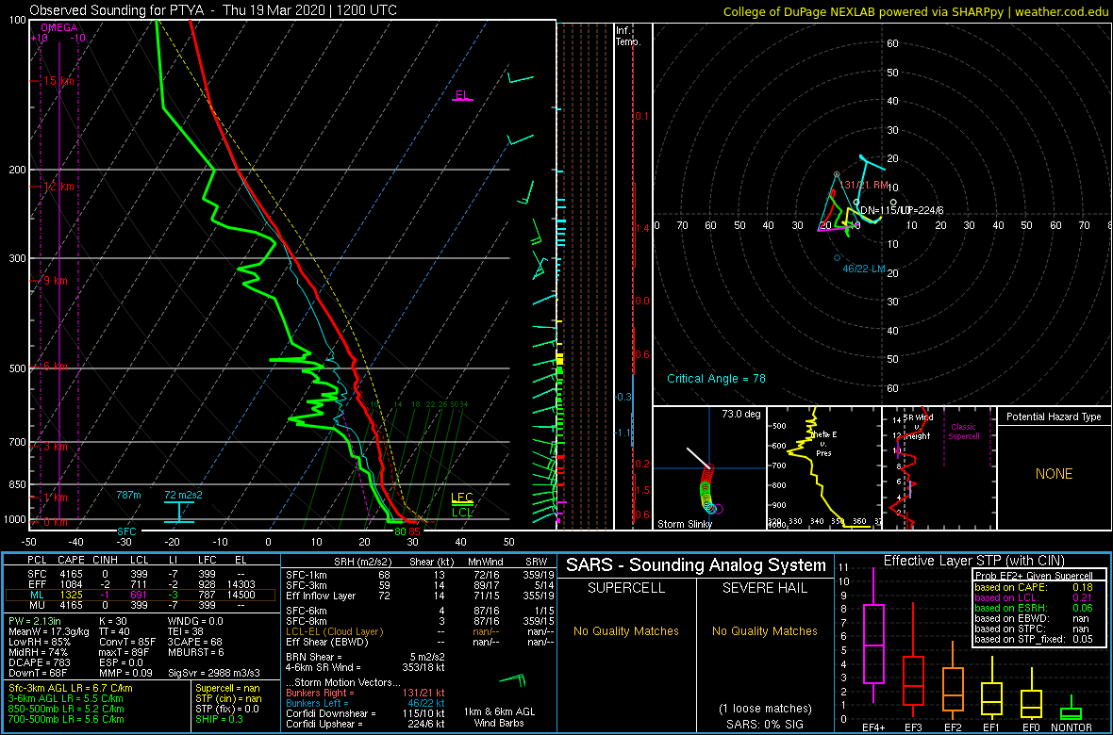The height and width of the screenshot is (735, 1113).
Task: Select the highlighted ML parcel row
Action: click(141, 595)
